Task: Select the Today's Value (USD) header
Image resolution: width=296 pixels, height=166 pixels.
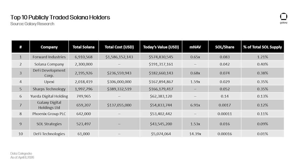Action: (161, 47)
